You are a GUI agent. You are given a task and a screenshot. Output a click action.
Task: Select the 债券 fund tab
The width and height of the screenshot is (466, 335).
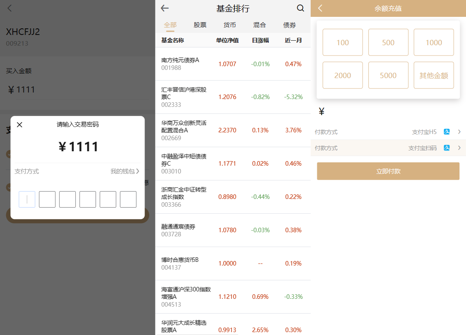(290, 25)
